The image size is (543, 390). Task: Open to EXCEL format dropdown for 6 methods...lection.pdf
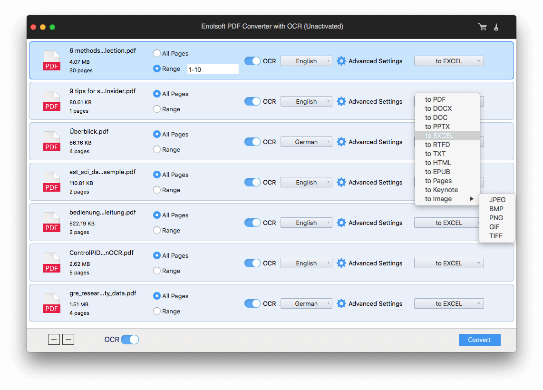[x=449, y=61]
